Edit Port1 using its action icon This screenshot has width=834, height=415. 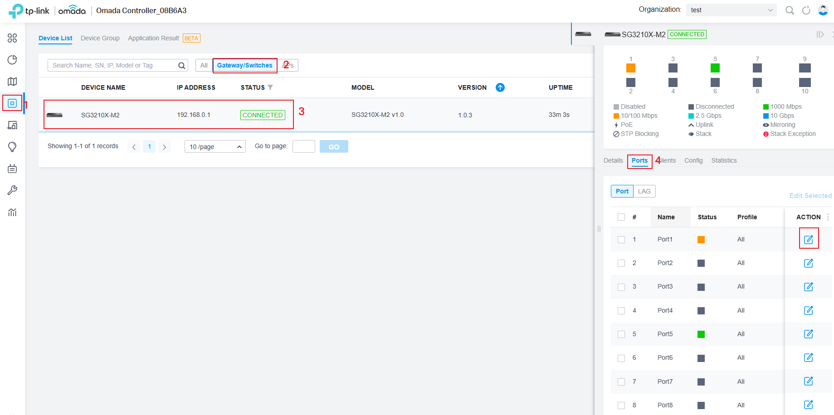point(809,240)
